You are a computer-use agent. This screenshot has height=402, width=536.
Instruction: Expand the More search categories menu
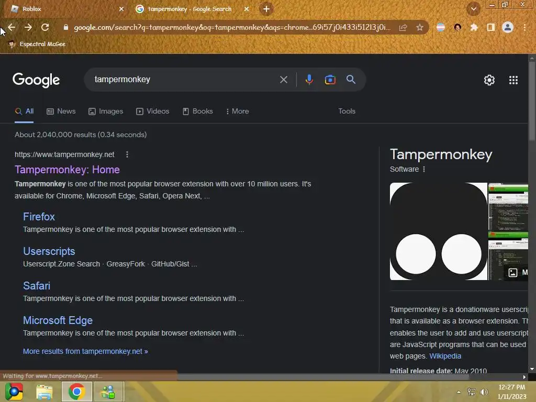[x=237, y=111]
